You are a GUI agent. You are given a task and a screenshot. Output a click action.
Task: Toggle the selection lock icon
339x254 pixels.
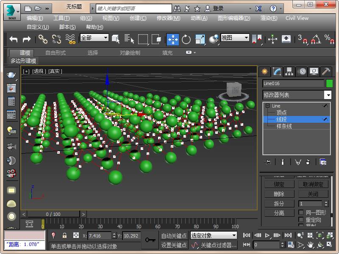tap(64, 235)
